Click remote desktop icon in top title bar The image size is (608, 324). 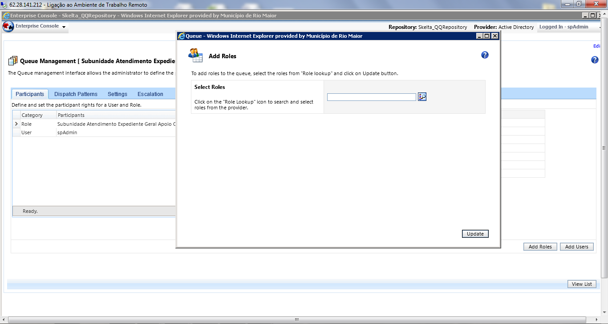pyautogui.click(x=4, y=4)
